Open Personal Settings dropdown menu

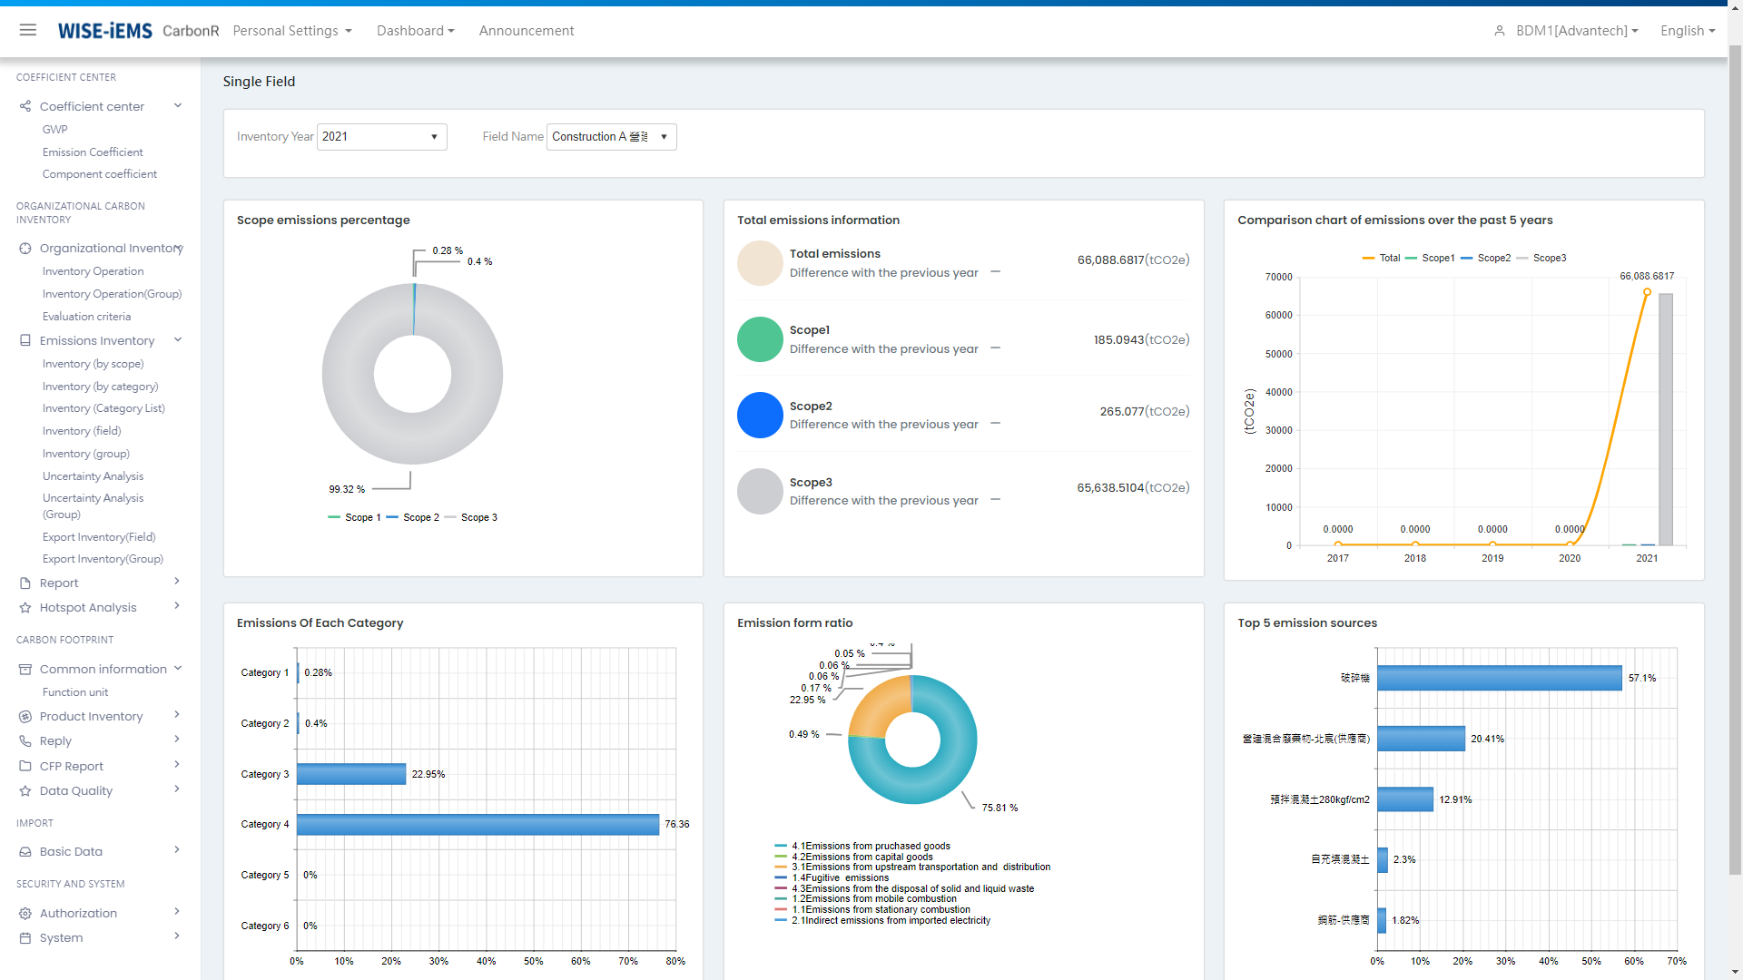point(292,31)
